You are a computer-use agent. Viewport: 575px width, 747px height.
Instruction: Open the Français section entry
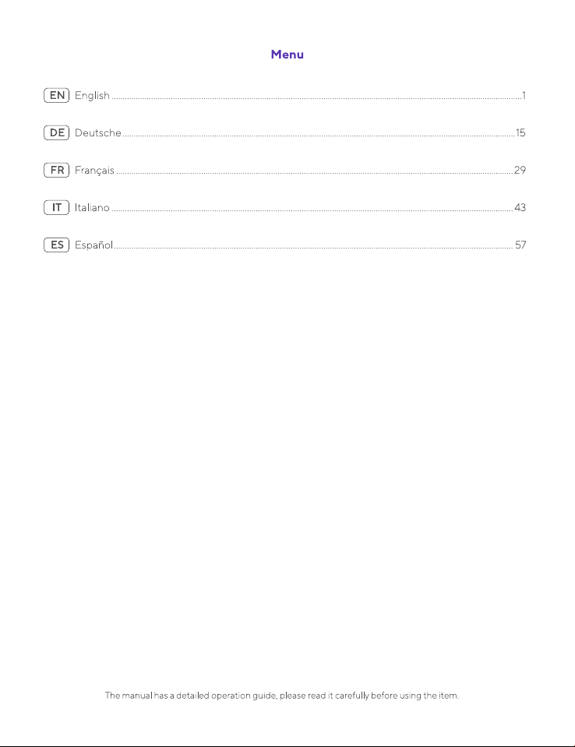tap(94, 171)
